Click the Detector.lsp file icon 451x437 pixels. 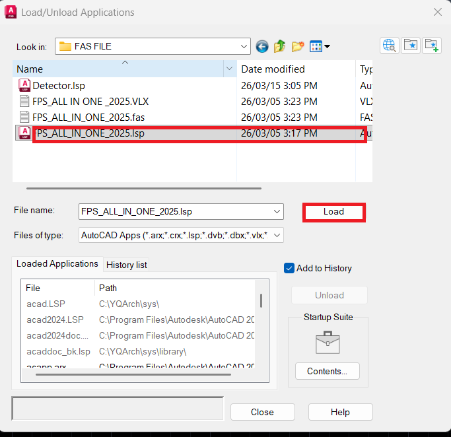(24, 85)
